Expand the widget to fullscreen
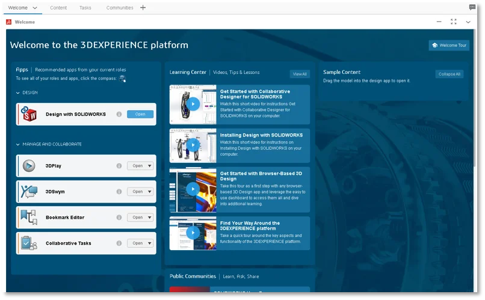485x300 pixels. pos(454,22)
